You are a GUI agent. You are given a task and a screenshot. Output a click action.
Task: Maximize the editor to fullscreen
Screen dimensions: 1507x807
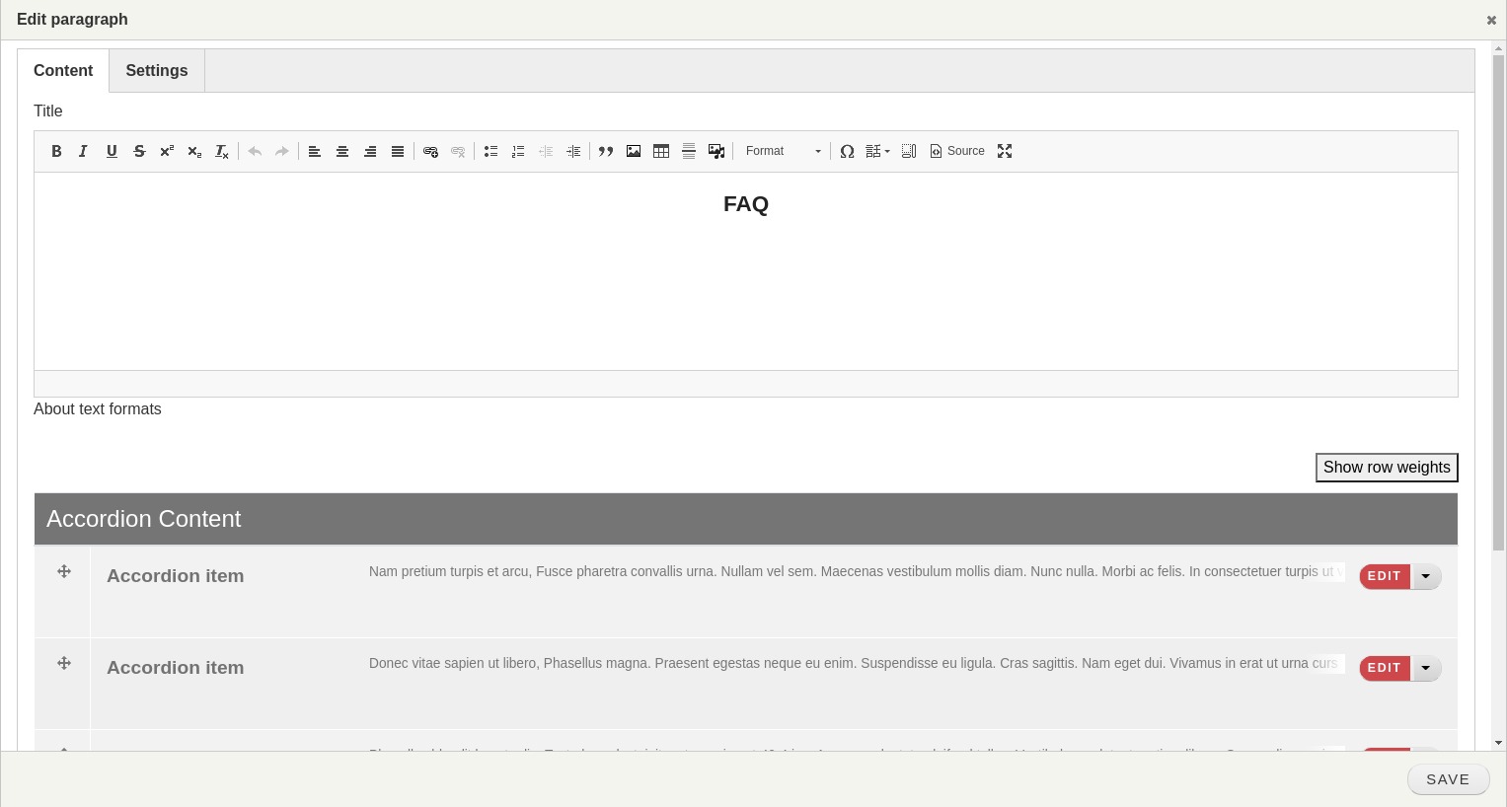(x=1004, y=151)
